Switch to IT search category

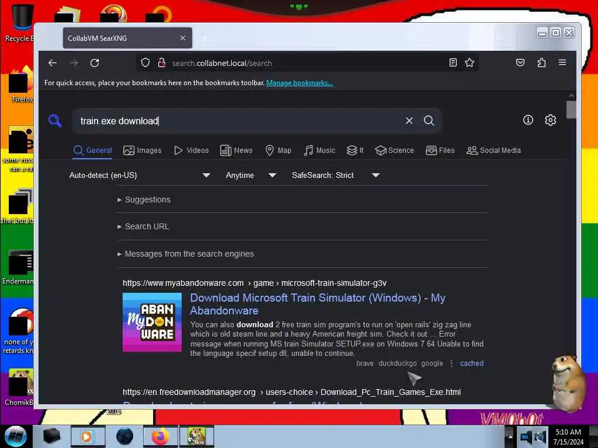pyautogui.click(x=354, y=150)
